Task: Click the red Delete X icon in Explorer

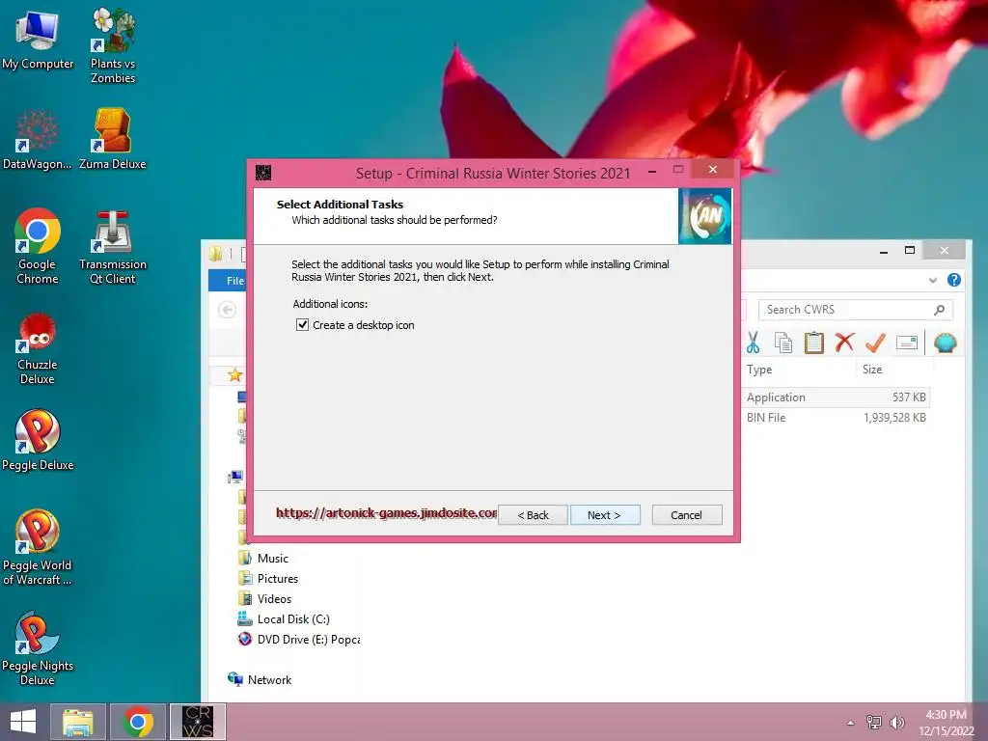Action: point(844,343)
